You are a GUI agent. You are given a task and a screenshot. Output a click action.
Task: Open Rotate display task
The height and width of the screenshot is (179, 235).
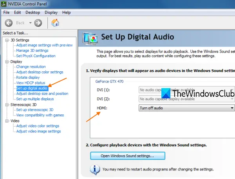28,78
